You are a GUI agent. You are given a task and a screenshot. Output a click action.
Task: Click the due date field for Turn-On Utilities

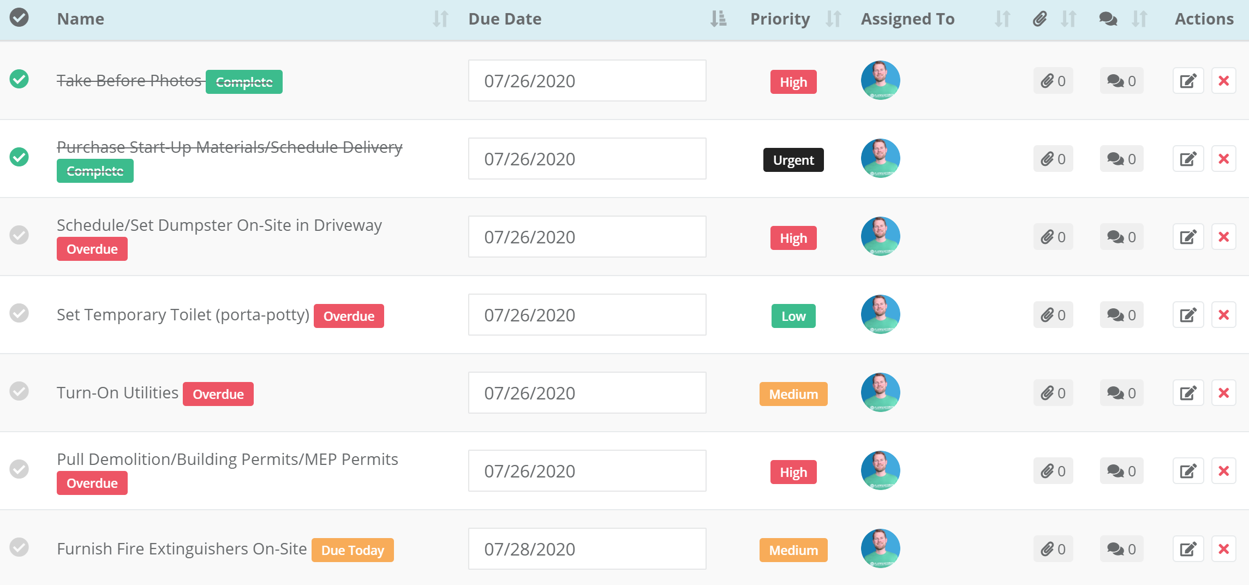587,393
